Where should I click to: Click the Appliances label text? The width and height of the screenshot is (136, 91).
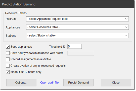coord(13,27)
